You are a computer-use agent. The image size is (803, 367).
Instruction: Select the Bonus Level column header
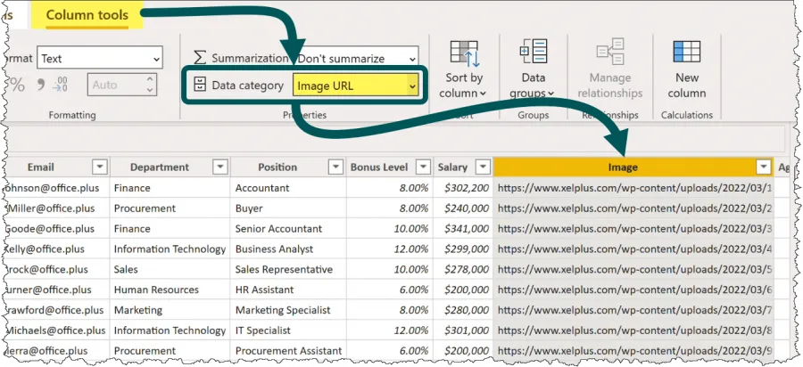(x=378, y=167)
